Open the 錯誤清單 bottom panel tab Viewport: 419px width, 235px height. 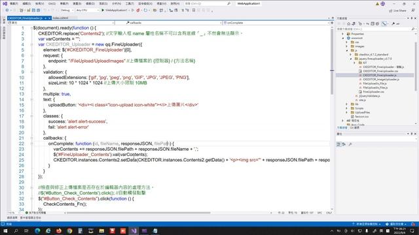pos(12,217)
